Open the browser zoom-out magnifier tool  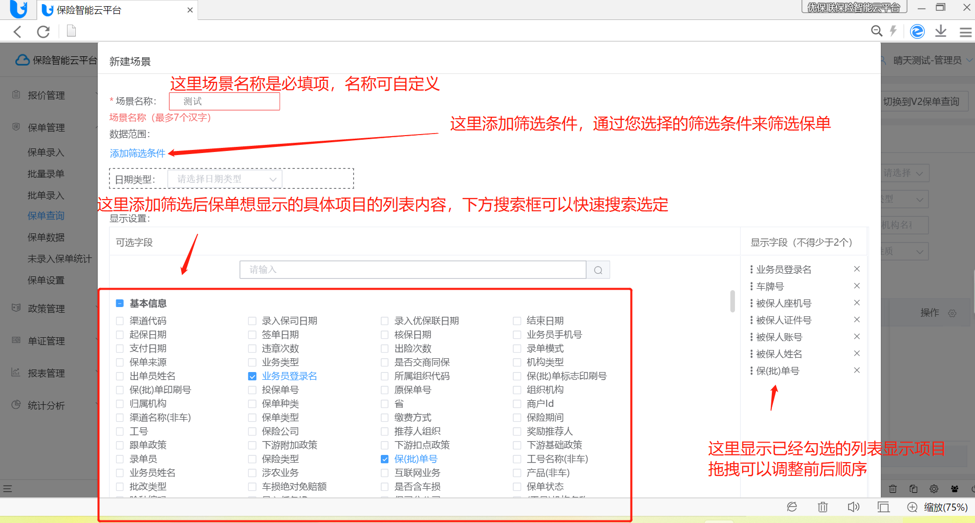pyautogui.click(x=877, y=31)
